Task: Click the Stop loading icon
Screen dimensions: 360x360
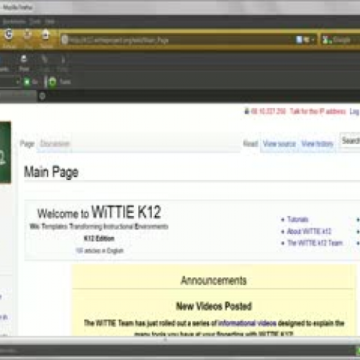Action: pos(27,35)
